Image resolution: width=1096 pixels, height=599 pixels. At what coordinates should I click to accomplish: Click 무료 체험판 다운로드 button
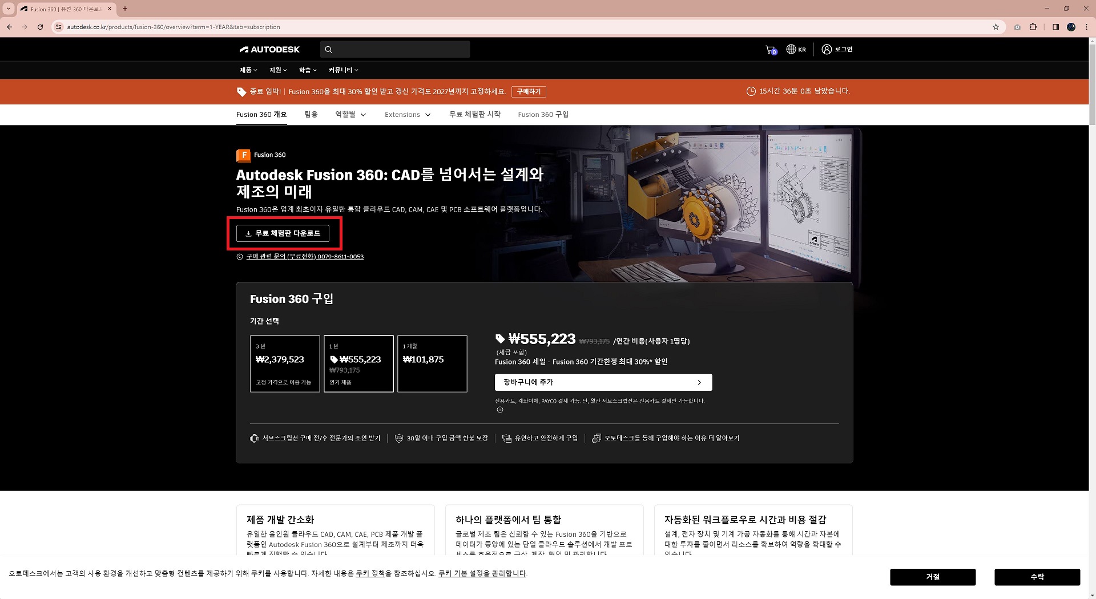(283, 233)
